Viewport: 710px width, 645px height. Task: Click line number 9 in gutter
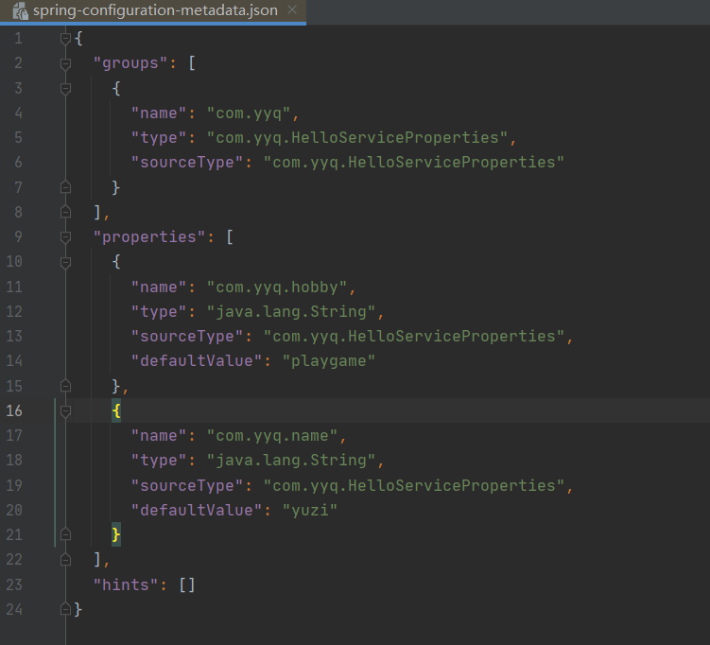pos(18,236)
